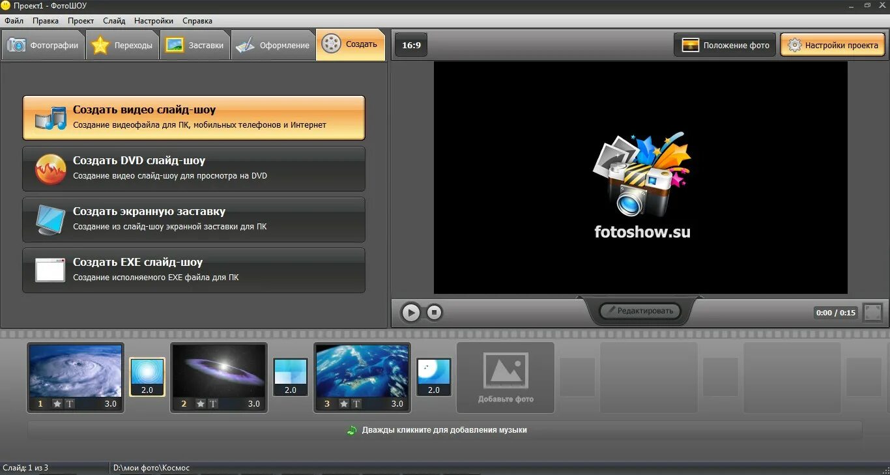Open the Справка menu

click(x=197, y=21)
